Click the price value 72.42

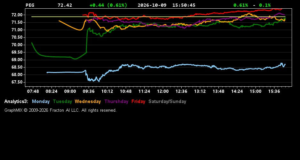[65, 5]
